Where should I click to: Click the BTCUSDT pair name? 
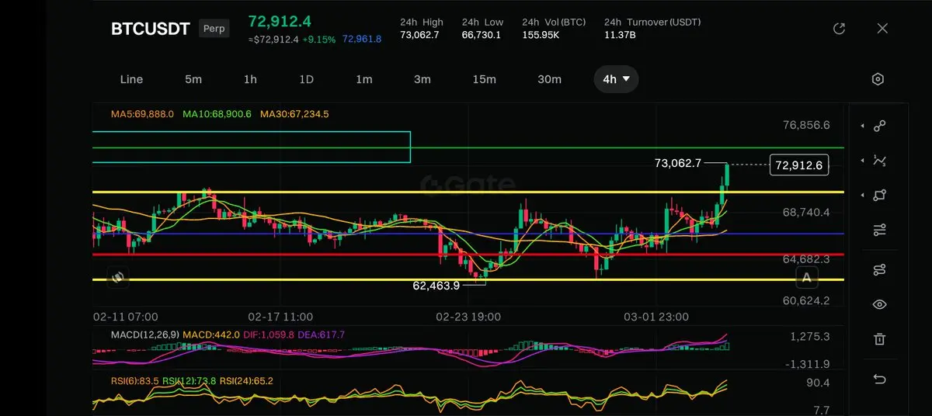[x=151, y=29]
